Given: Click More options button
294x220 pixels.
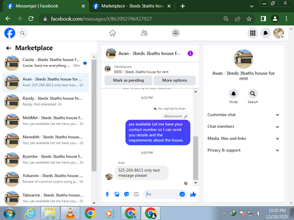Looking at the screenshot, I should (175, 80).
